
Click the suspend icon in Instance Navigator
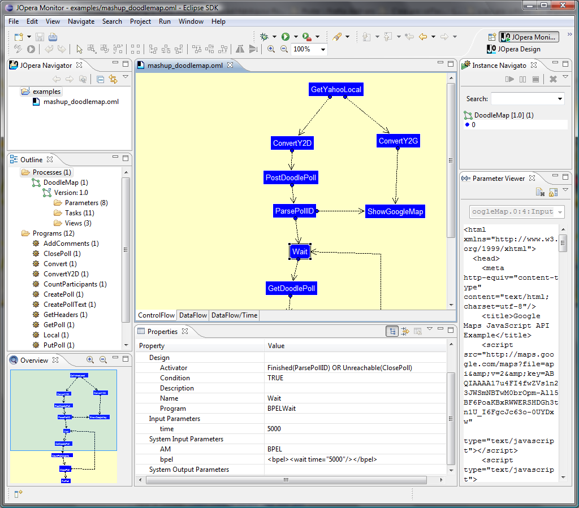click(522, 79)
